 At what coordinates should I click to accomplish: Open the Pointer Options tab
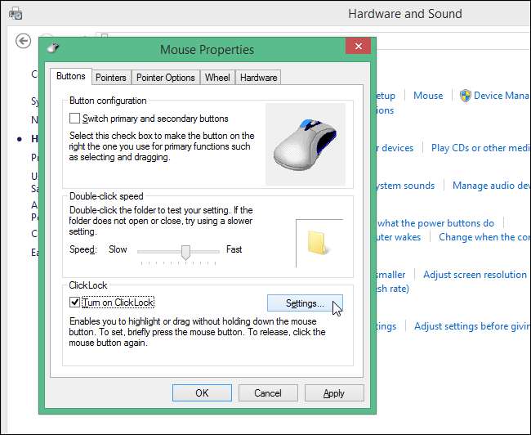pyautogui.click(x=166, y=78)
